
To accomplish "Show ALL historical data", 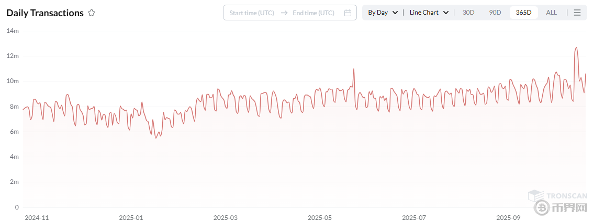I will point(551,13).
